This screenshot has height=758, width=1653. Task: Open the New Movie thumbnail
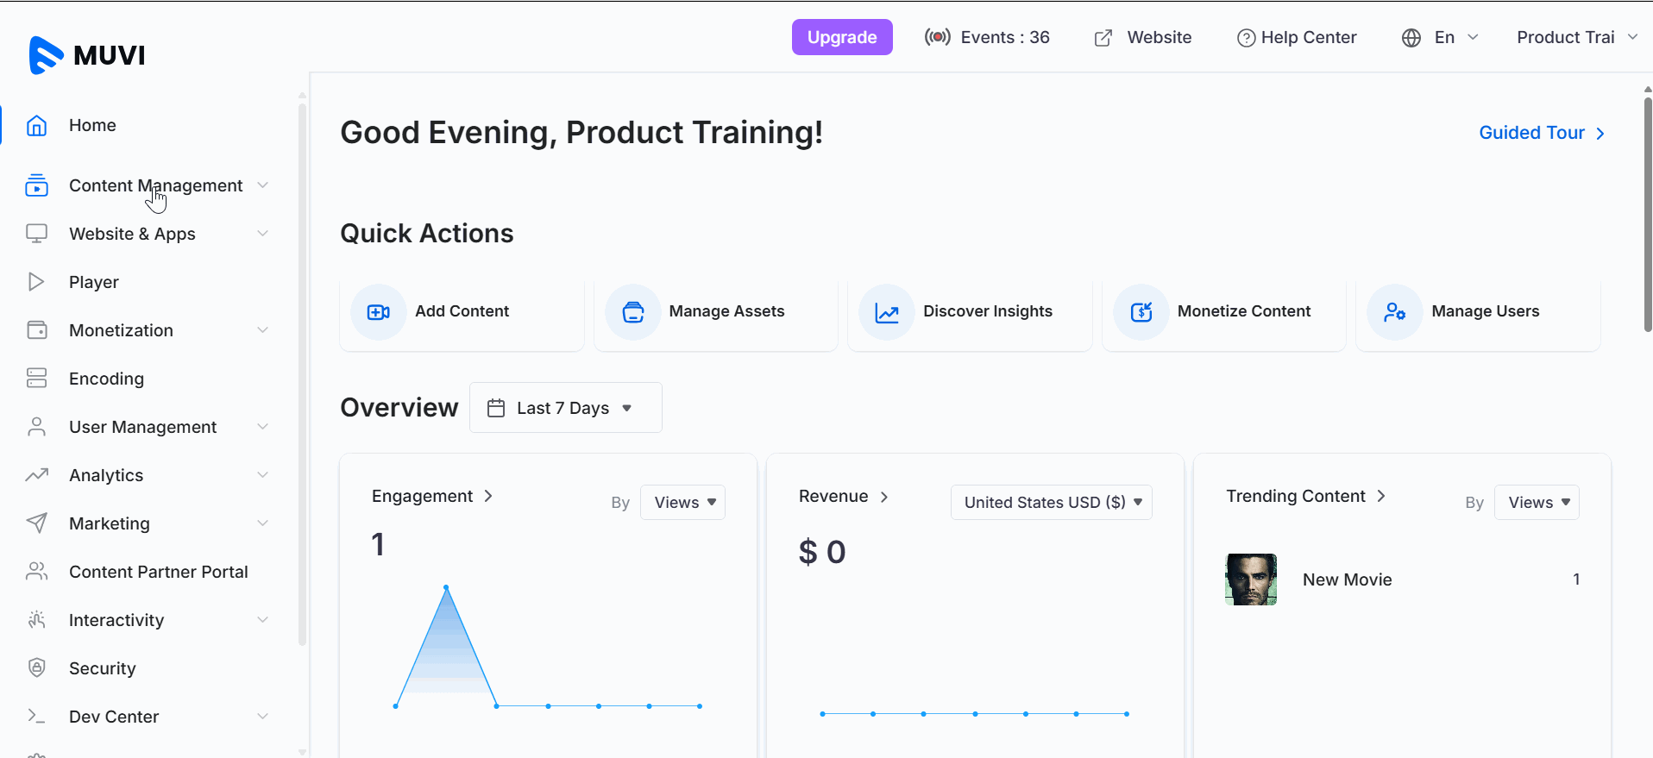pos(1250,579)
